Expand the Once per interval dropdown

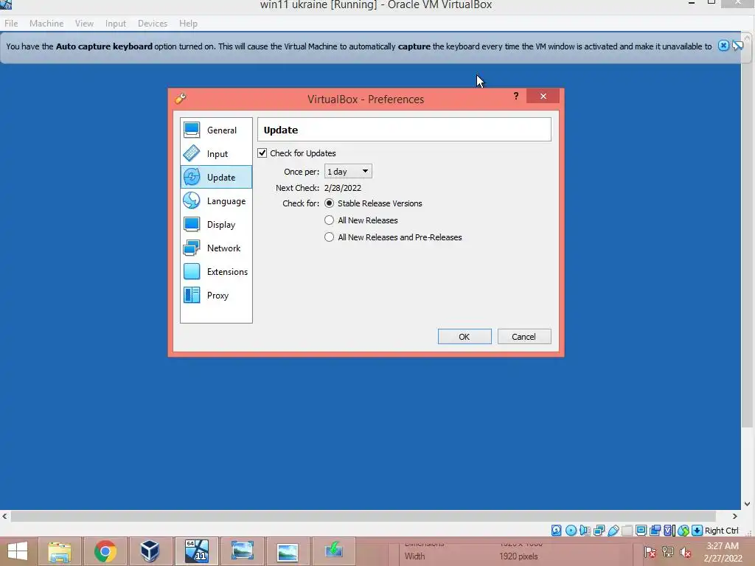point(348,171)
